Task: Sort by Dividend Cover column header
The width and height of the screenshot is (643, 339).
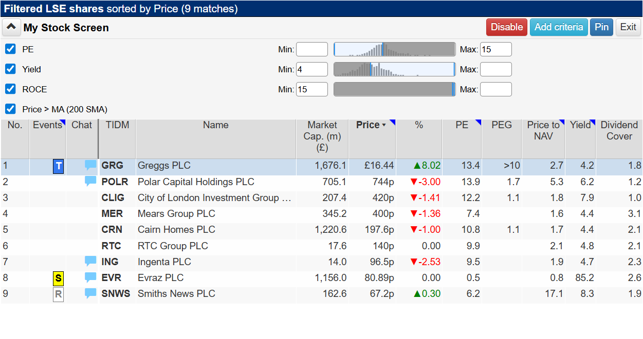Action: tap(619, 139)
